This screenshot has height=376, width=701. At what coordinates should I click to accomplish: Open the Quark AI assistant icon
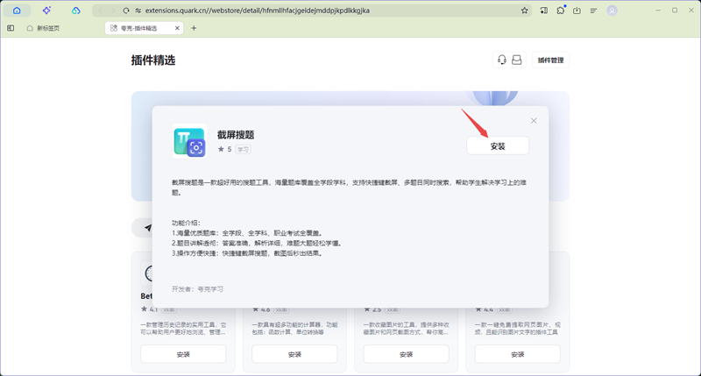click(x=46, y=11)
